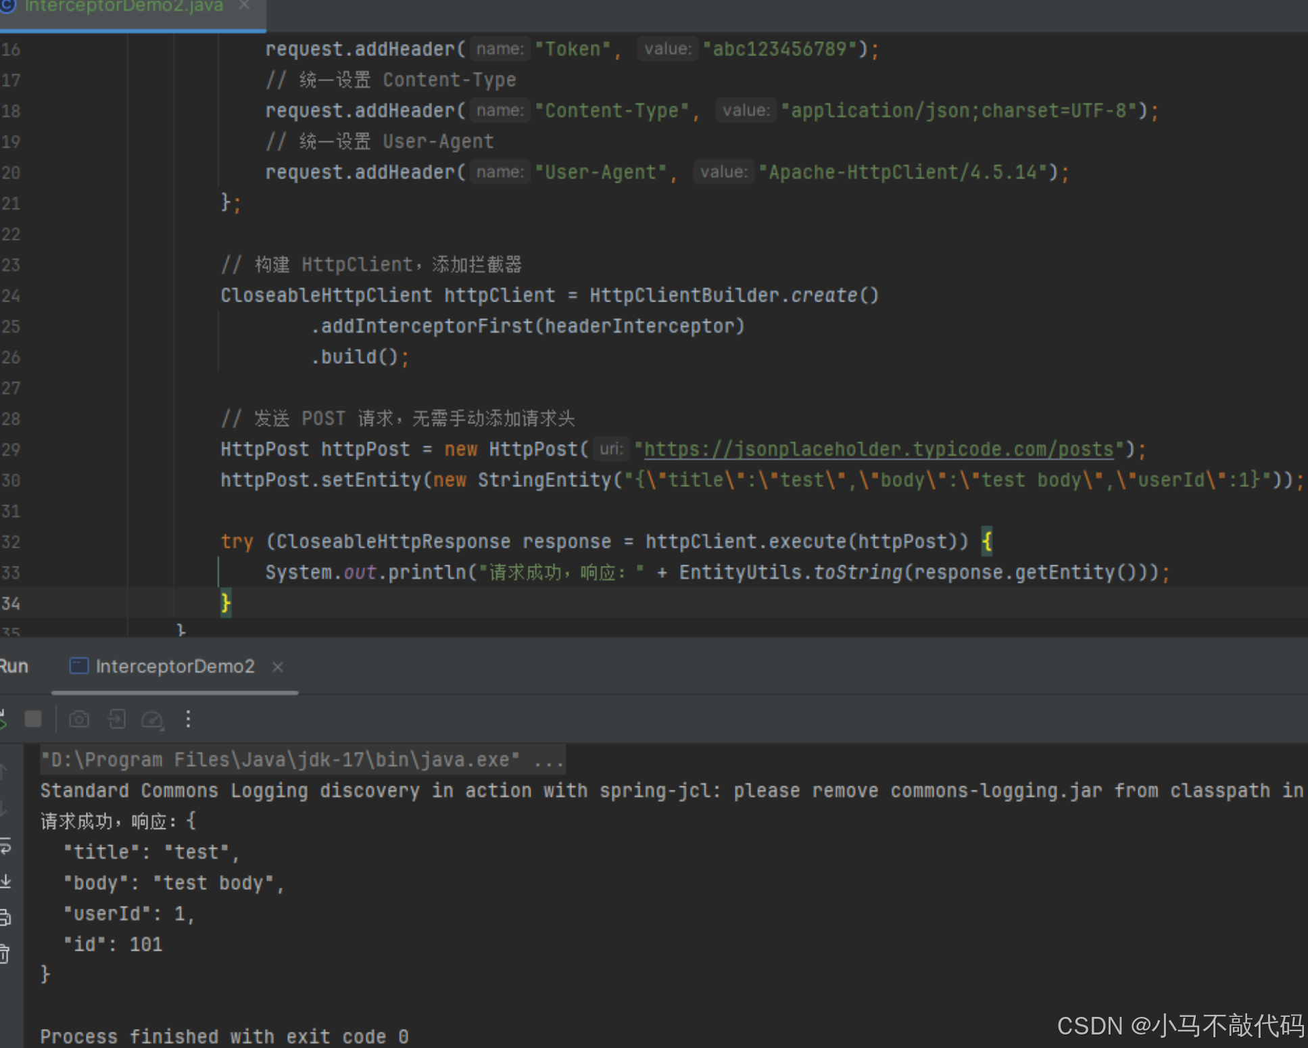The height and width of the screenshot is (1048, 1308).
Task: Toggle scroll to end of console
Action: click(5, 881)
